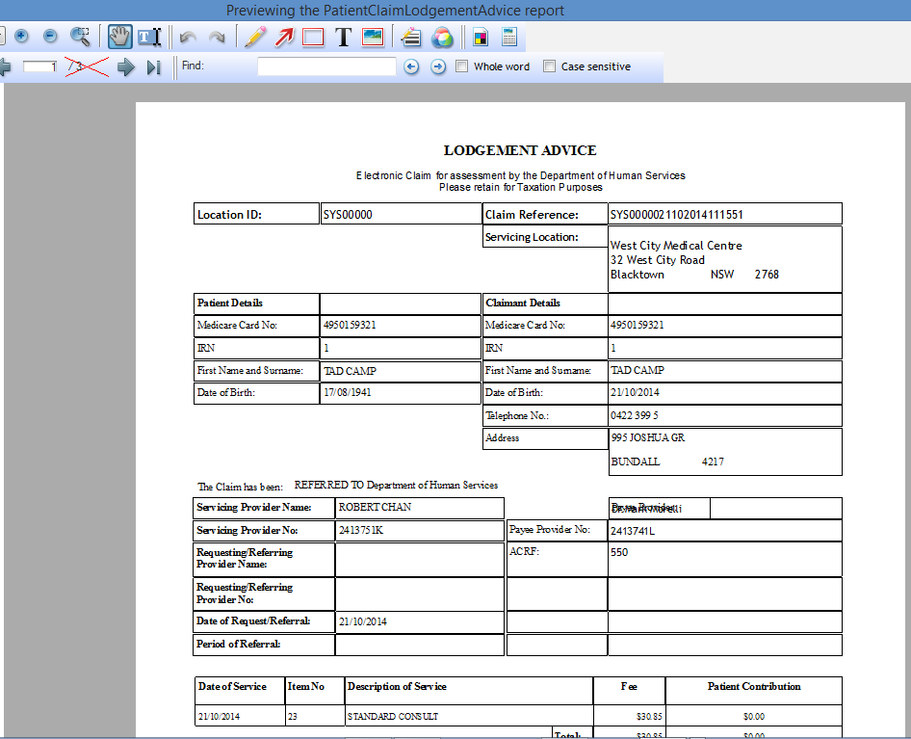Choose the add-text T tool
The width and height of the screenshot is (911, 739).
coord(344,38)
